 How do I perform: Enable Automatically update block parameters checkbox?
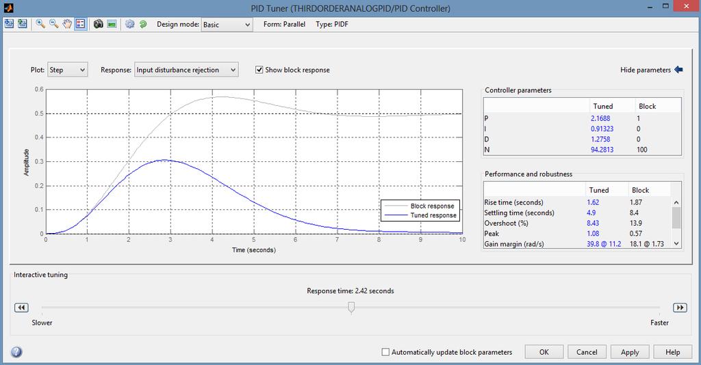(385, 352)
